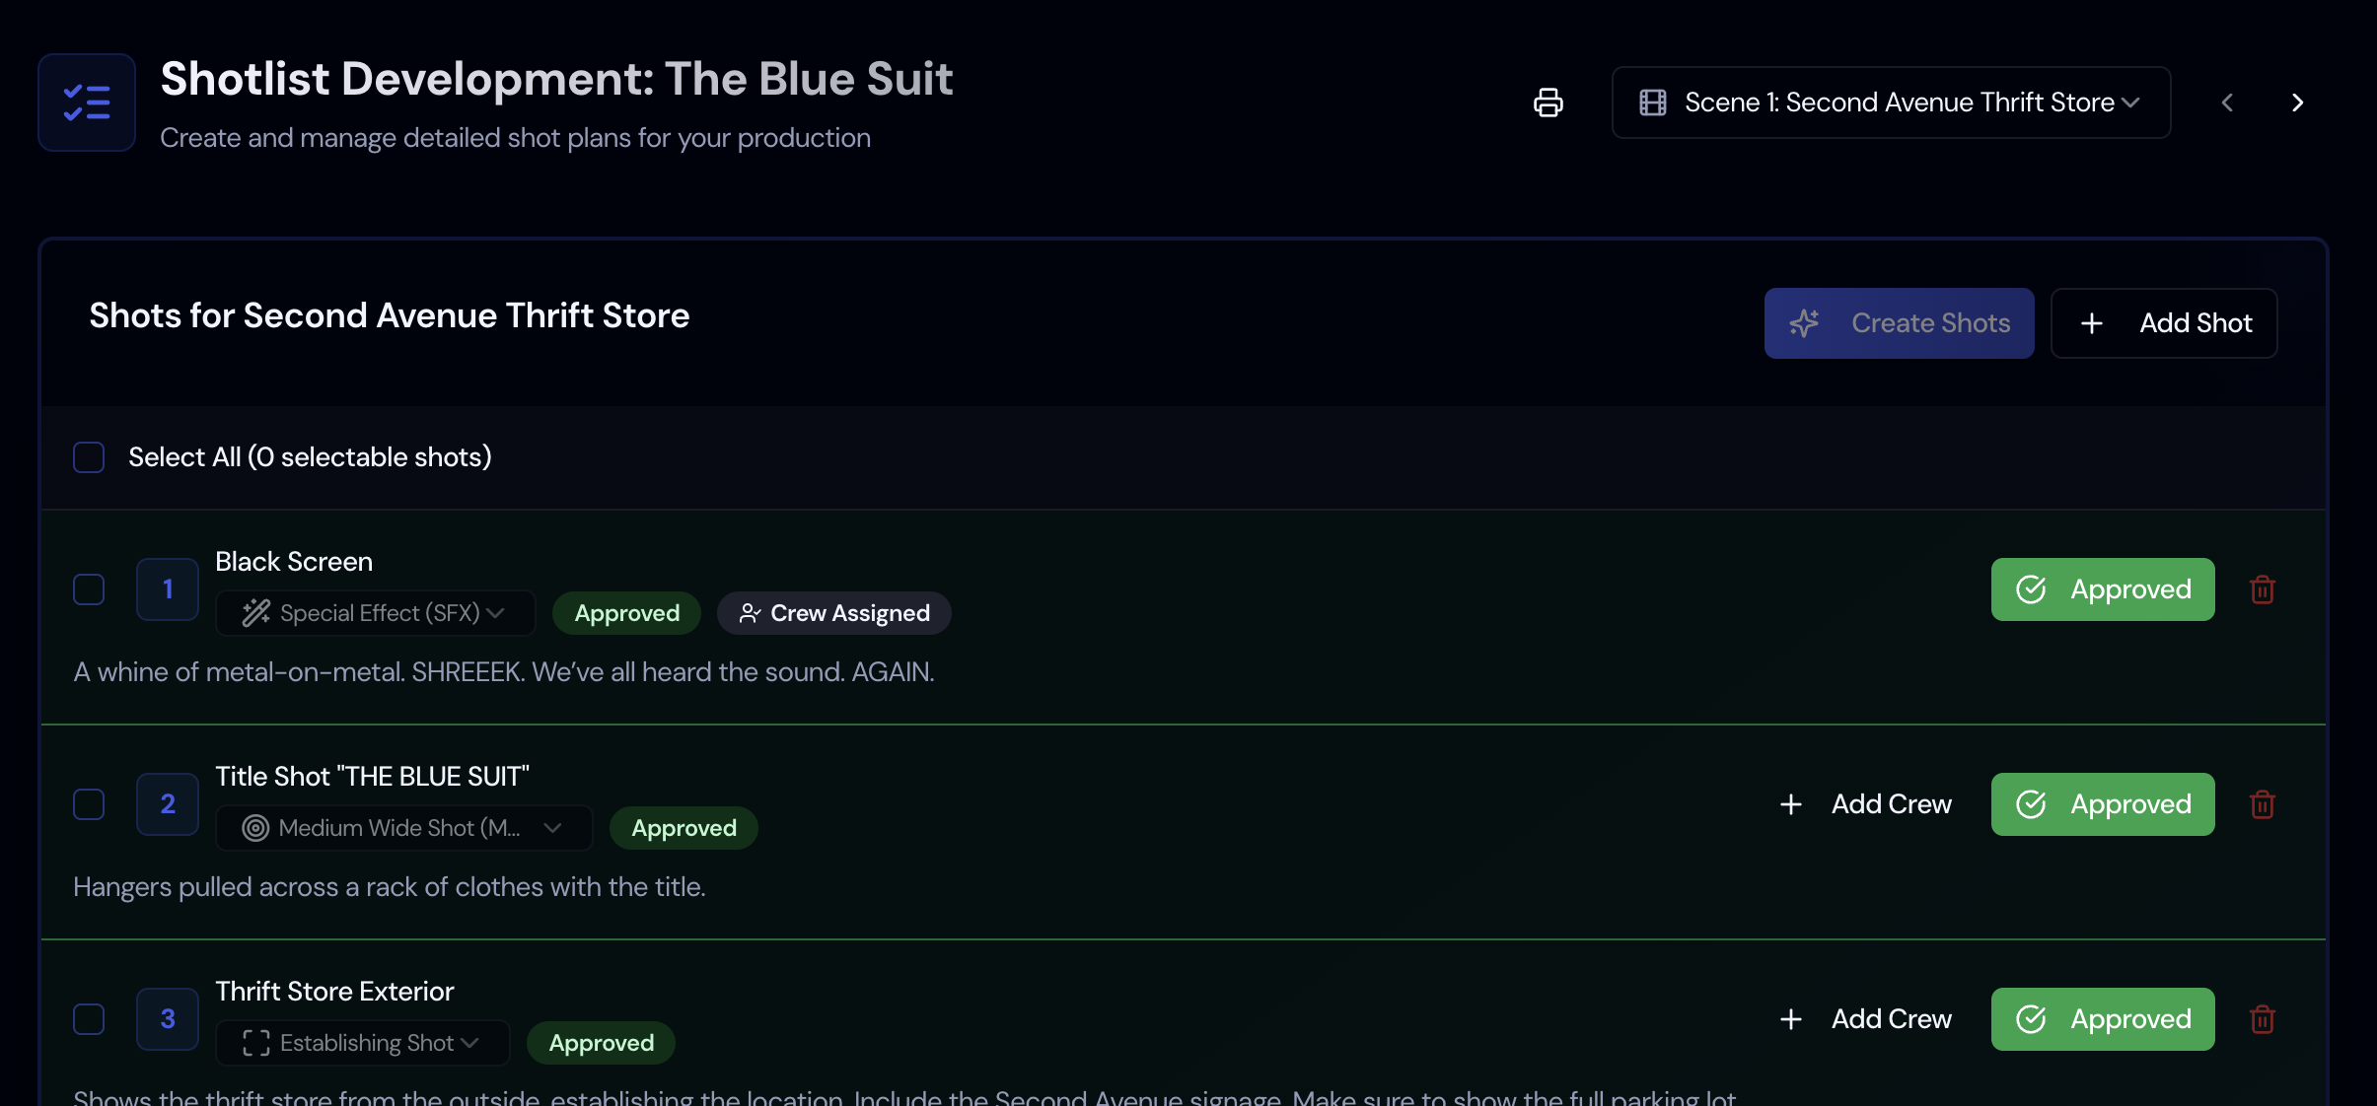2377x1106 pixels.
Task: Click the green Approved status on Black Screen
Action: (x=2102, y=588)
